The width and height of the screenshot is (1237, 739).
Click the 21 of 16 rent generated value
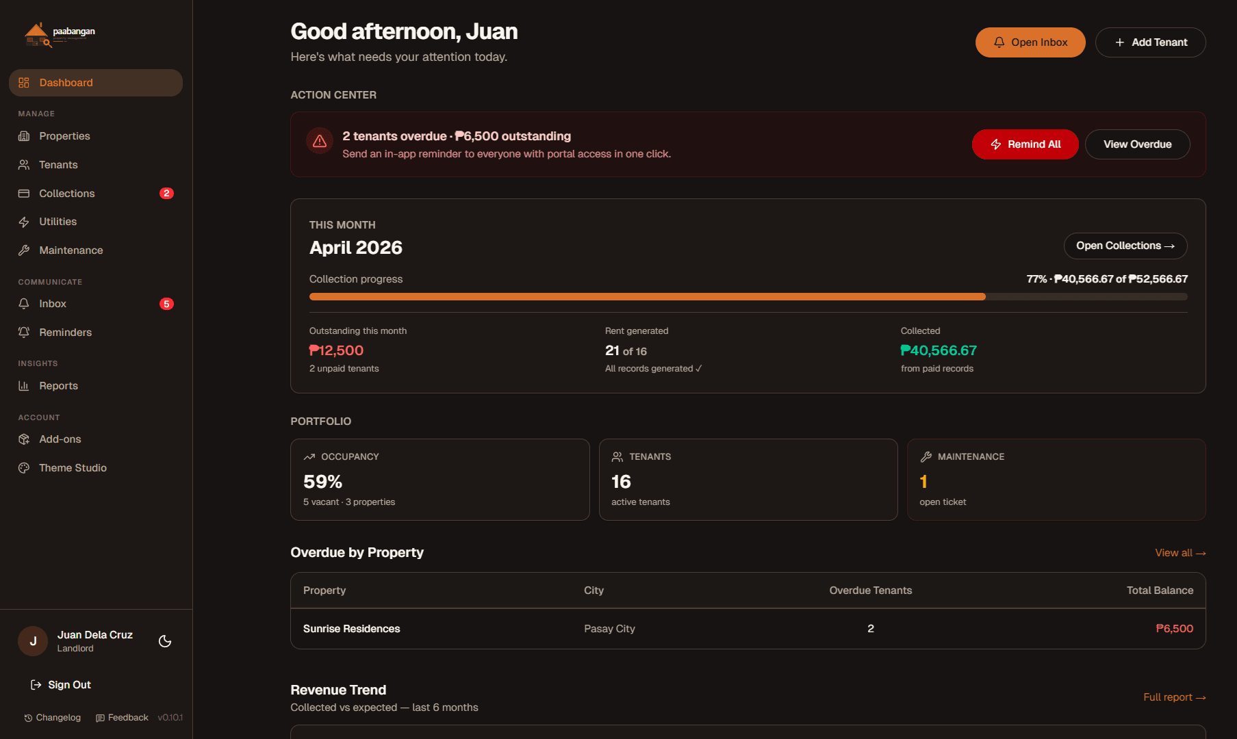pyautogui.click(x=626, y=351)
